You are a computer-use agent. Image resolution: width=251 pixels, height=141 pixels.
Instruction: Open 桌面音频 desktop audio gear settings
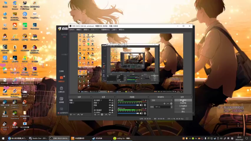tap(145, 105)
